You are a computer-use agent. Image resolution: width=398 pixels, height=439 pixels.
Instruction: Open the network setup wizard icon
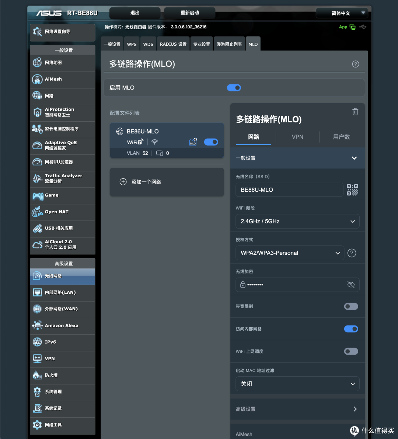coord(37,32)
